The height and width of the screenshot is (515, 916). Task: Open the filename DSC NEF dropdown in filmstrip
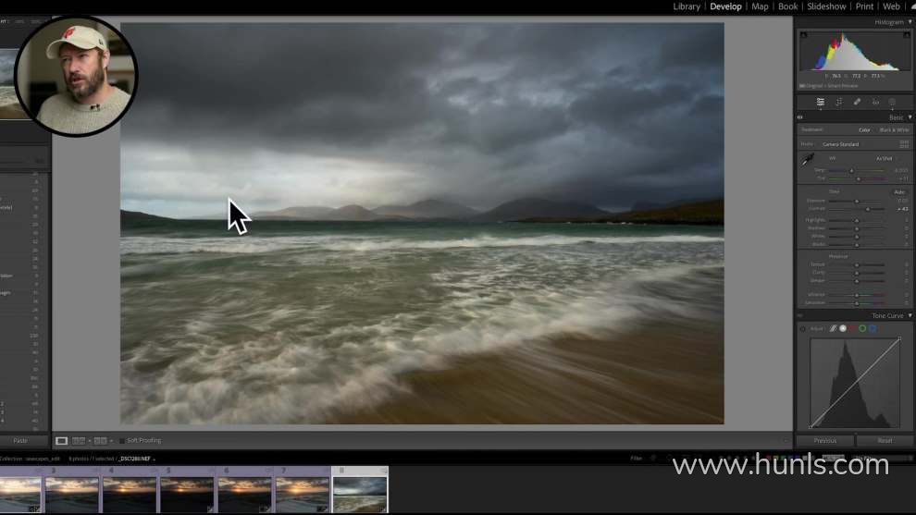point(138,459)
